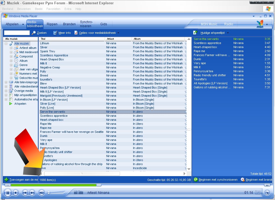Click the Meer info icon
Screen dimensions: 275x200
point(55,33)
